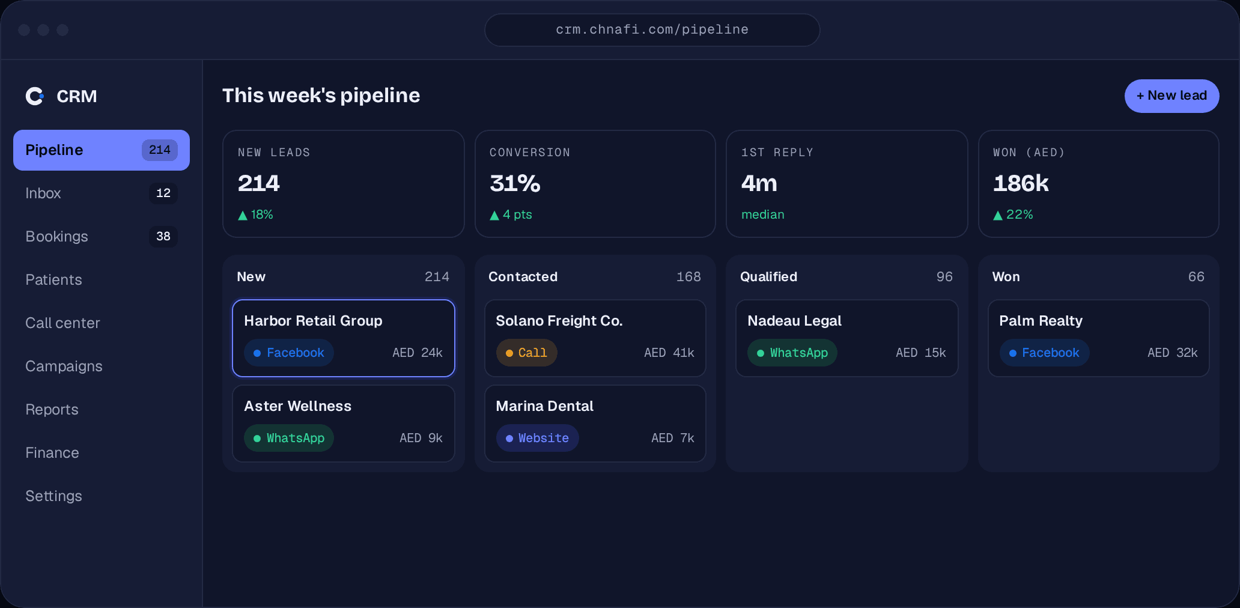Open the Inbox sidebar item

102,193
